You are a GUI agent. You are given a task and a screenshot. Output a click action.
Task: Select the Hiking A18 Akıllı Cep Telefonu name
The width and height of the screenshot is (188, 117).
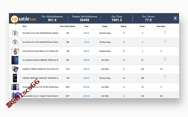(41, 51)
